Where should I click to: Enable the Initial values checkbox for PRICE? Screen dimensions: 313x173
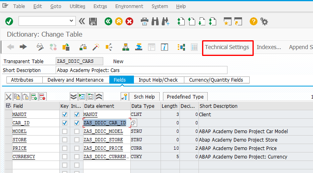tap(77, 148)
